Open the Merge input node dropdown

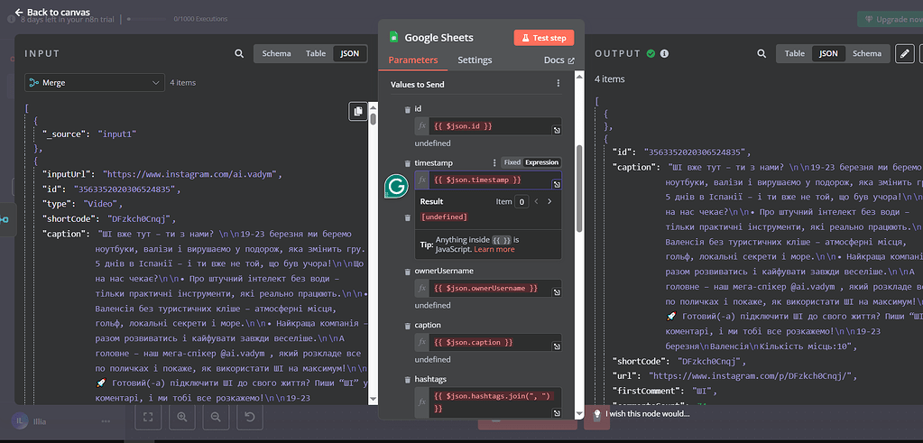coord(94,82)
